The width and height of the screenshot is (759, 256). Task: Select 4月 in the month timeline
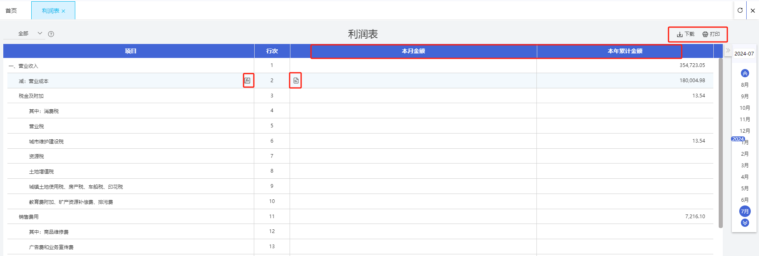coord(745,177)
